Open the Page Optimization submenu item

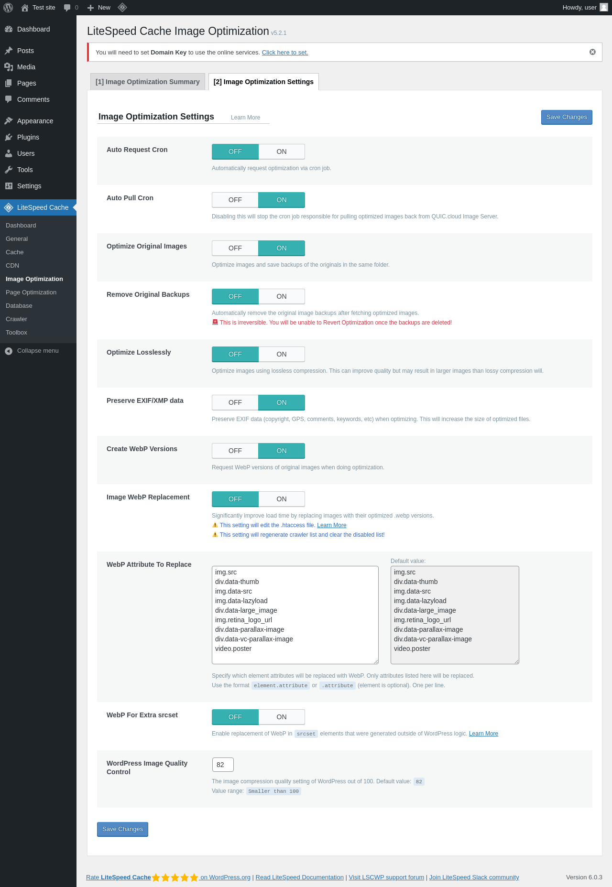tap(38, 292)
